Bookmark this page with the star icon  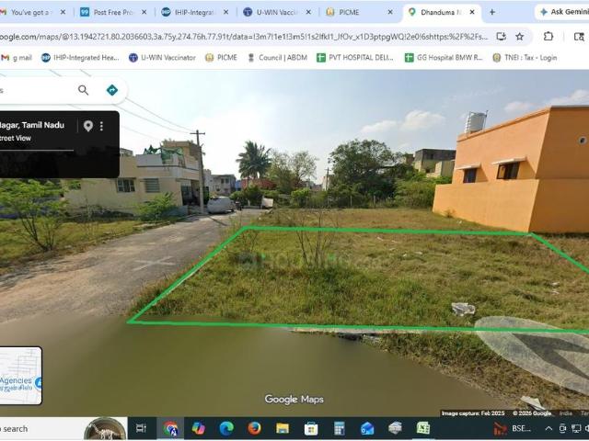(519, 37)
